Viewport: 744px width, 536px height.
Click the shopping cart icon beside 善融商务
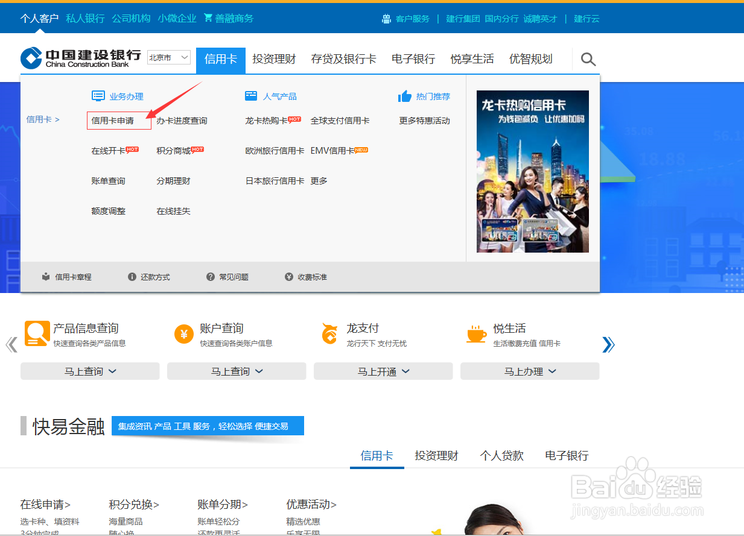click(208, 18)
